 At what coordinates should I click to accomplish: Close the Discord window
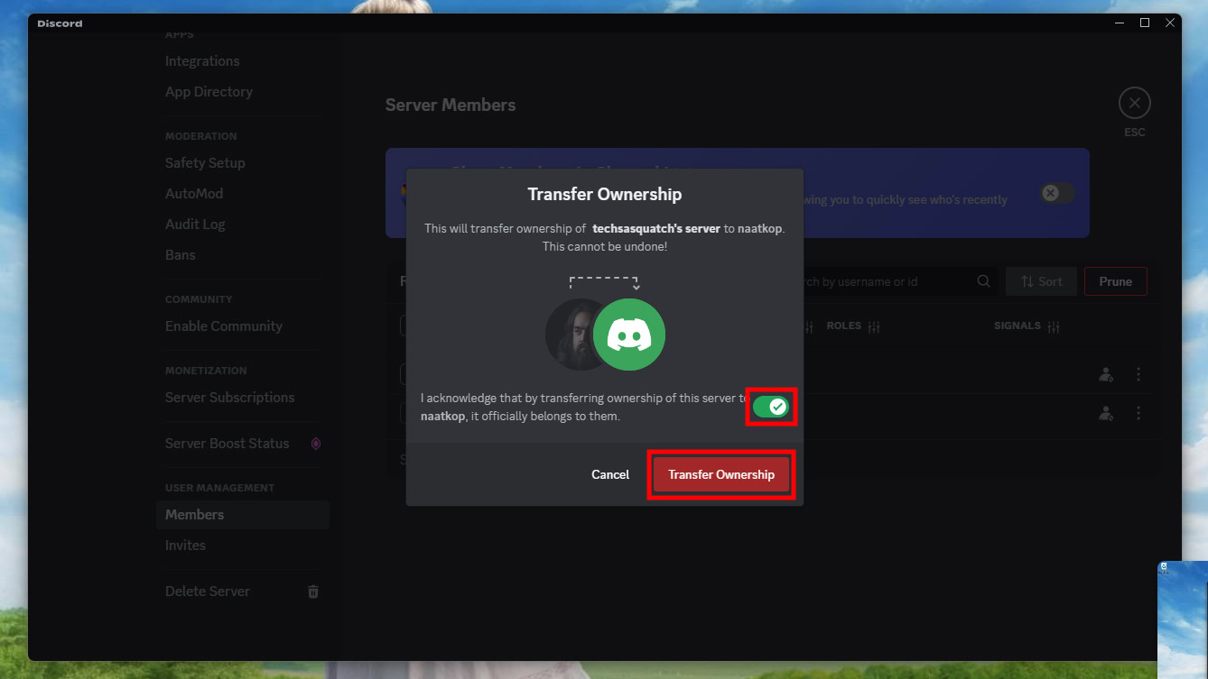coord(1170,23)
